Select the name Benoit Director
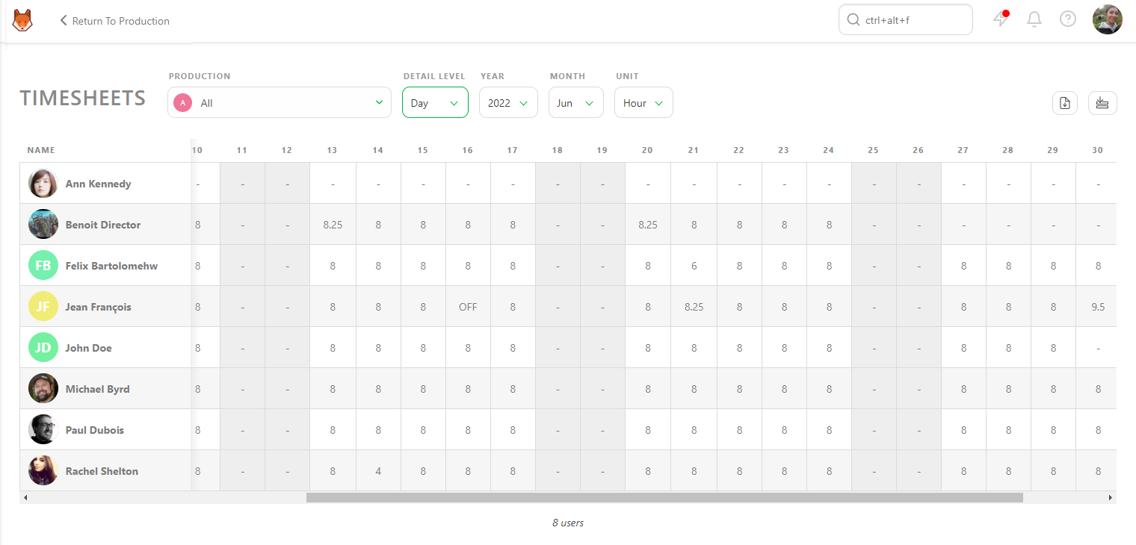Screen dimensions: 1136x545 coord(103,225)
